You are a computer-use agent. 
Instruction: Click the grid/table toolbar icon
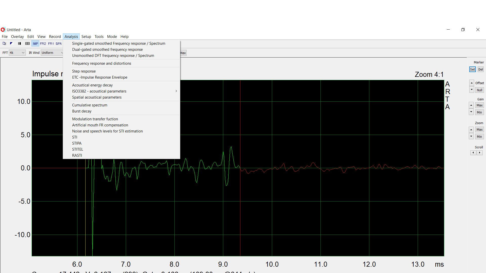27,43
